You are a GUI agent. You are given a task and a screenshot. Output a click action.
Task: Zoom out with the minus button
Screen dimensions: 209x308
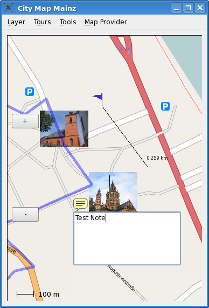25,214
